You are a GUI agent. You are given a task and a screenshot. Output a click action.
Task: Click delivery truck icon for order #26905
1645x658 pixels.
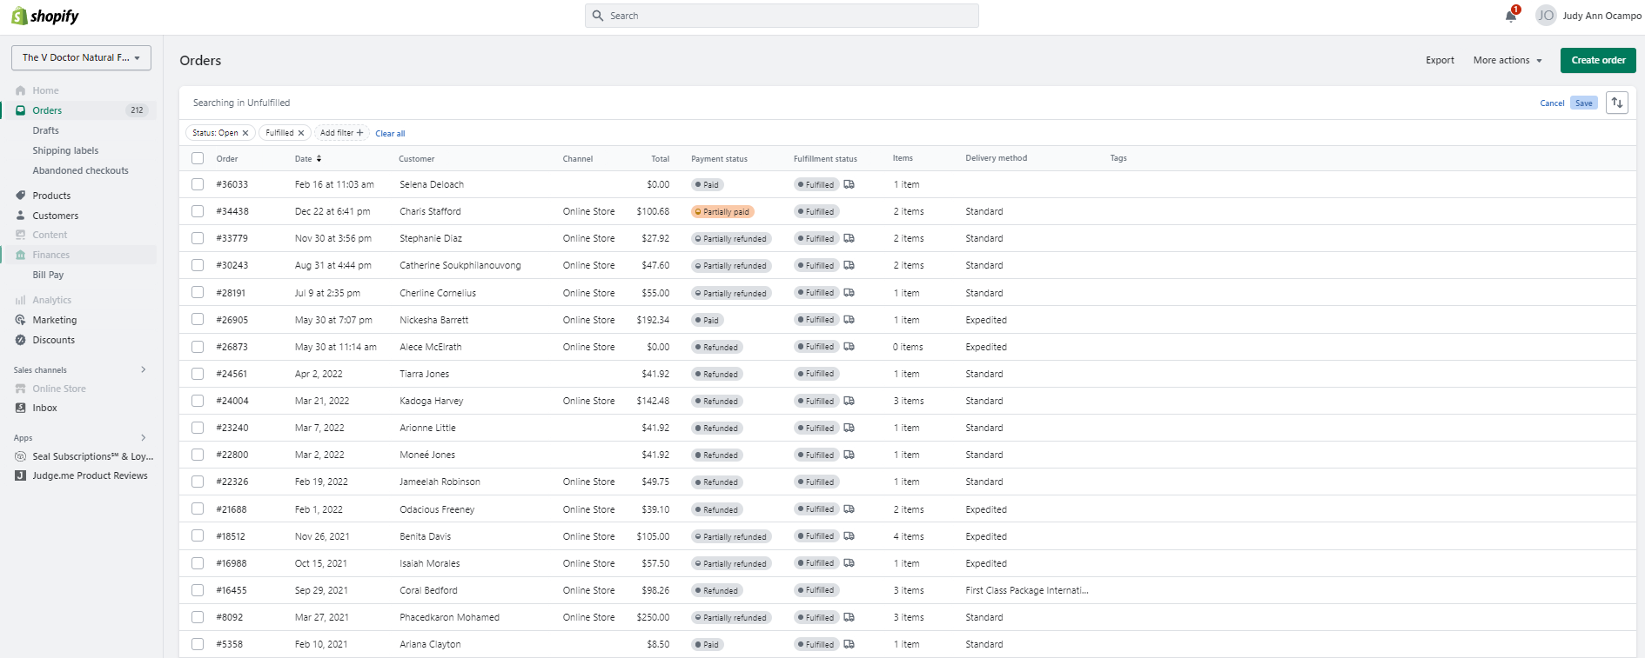coord(849,320)
